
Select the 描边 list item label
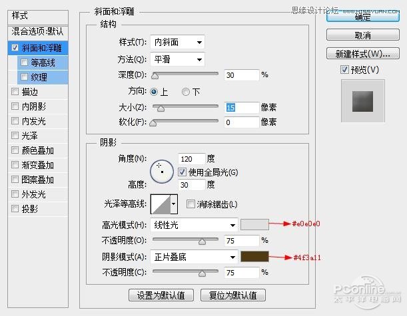pos(29,92)
